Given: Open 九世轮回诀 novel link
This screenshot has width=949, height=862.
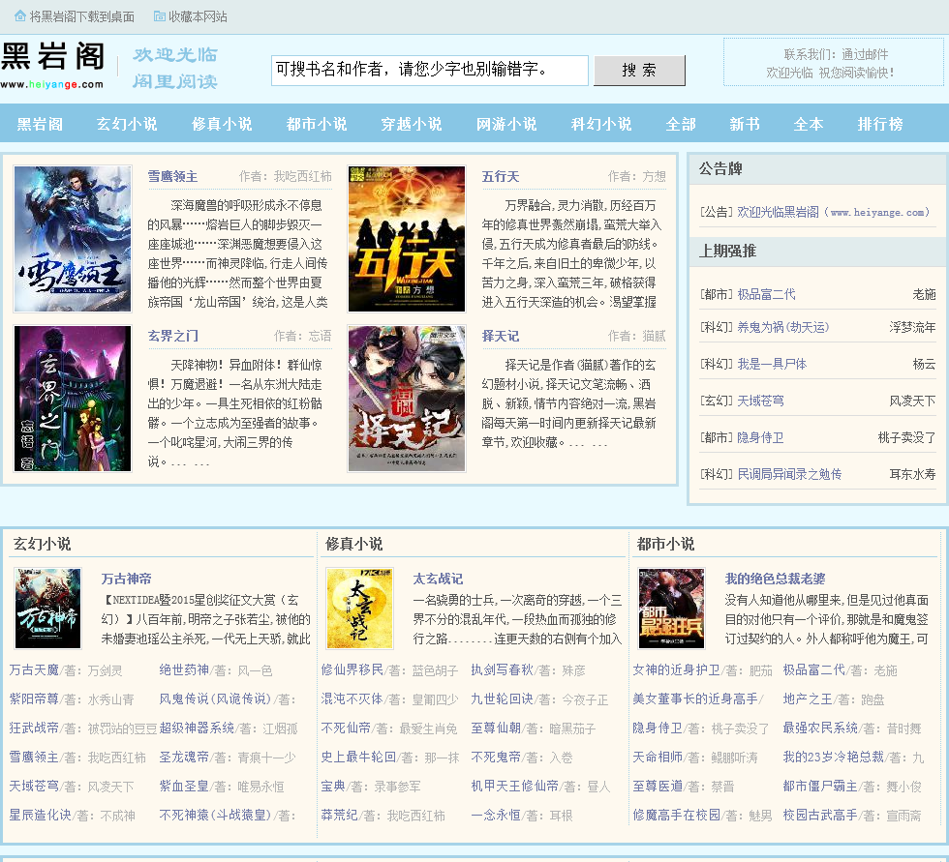Looking at the screenshot, I should 503,699.
